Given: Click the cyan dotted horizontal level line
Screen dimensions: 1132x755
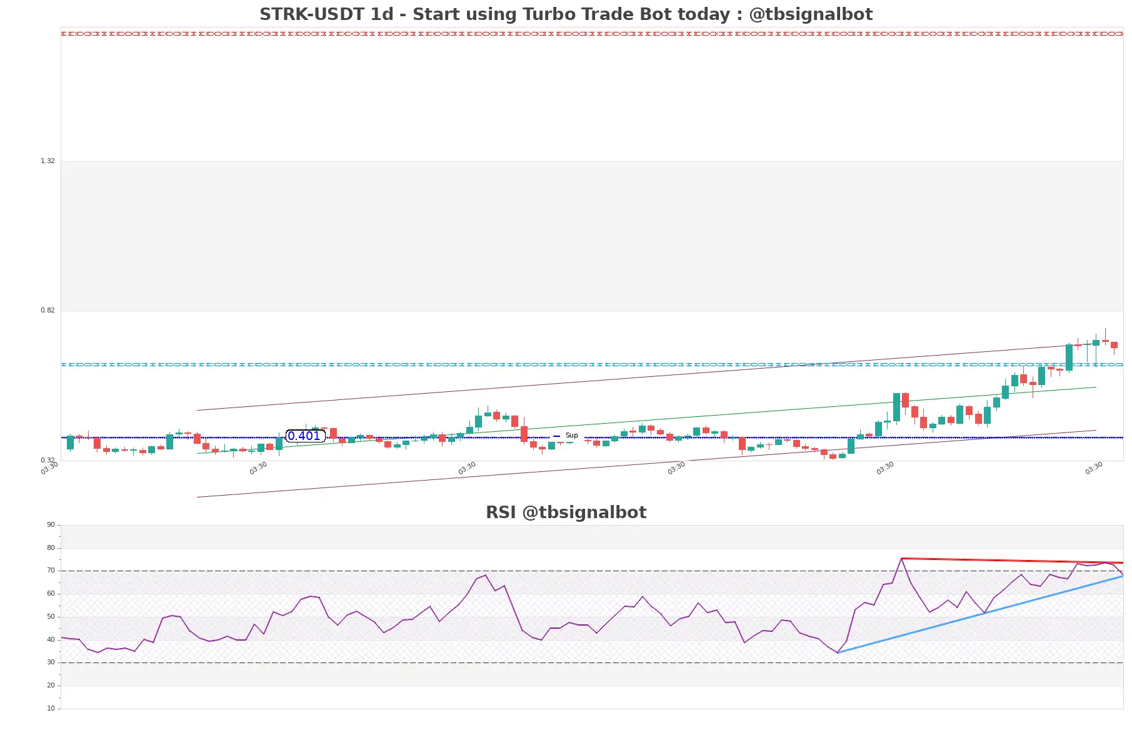Looking at the screenshot, I should click(x=592, y=364).
